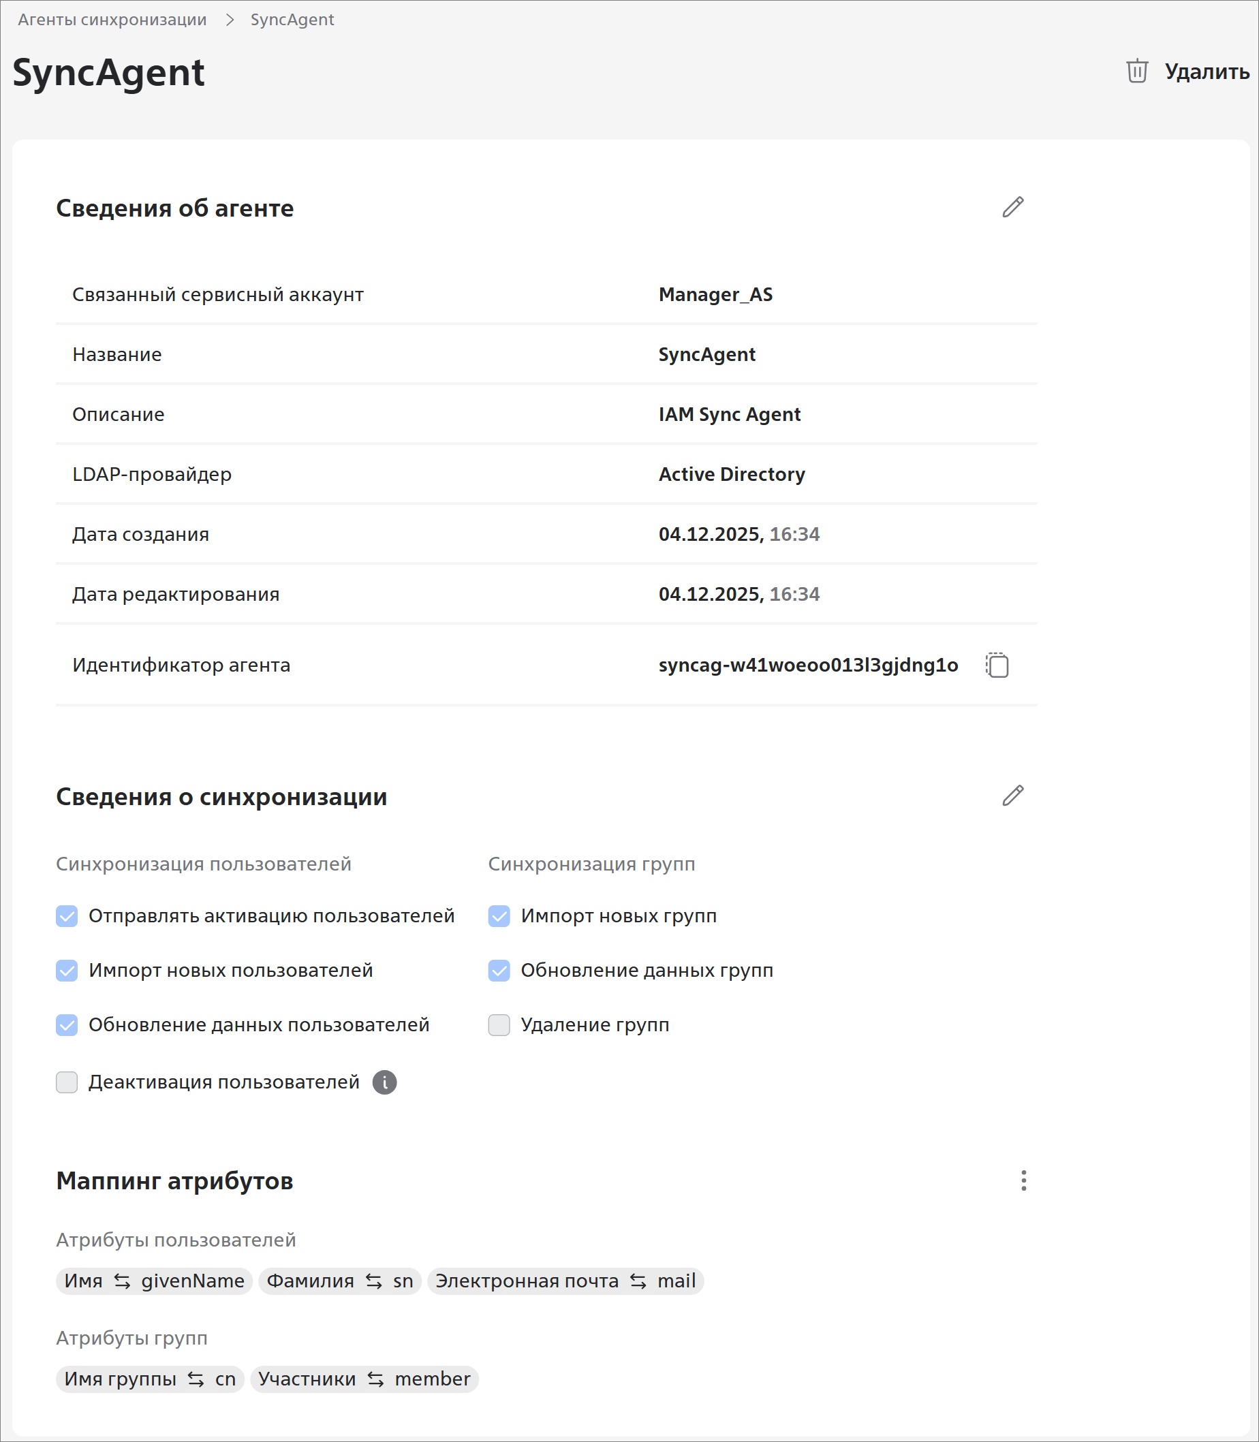Screen dimensions: 1259x1442
Task: Click the Участники ⇆ member chip
Action: pyautogui.click(x=364, y=1379)
